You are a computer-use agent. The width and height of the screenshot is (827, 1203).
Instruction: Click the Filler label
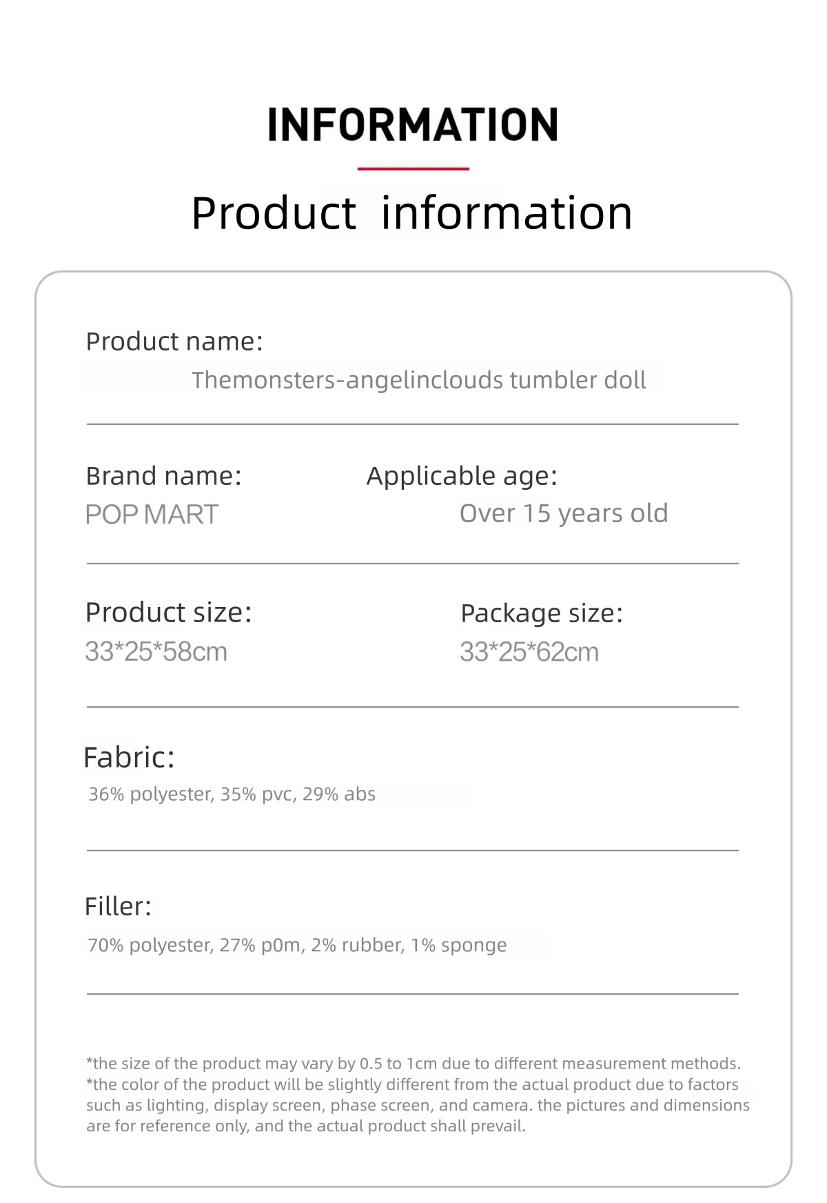coord(118,906)
